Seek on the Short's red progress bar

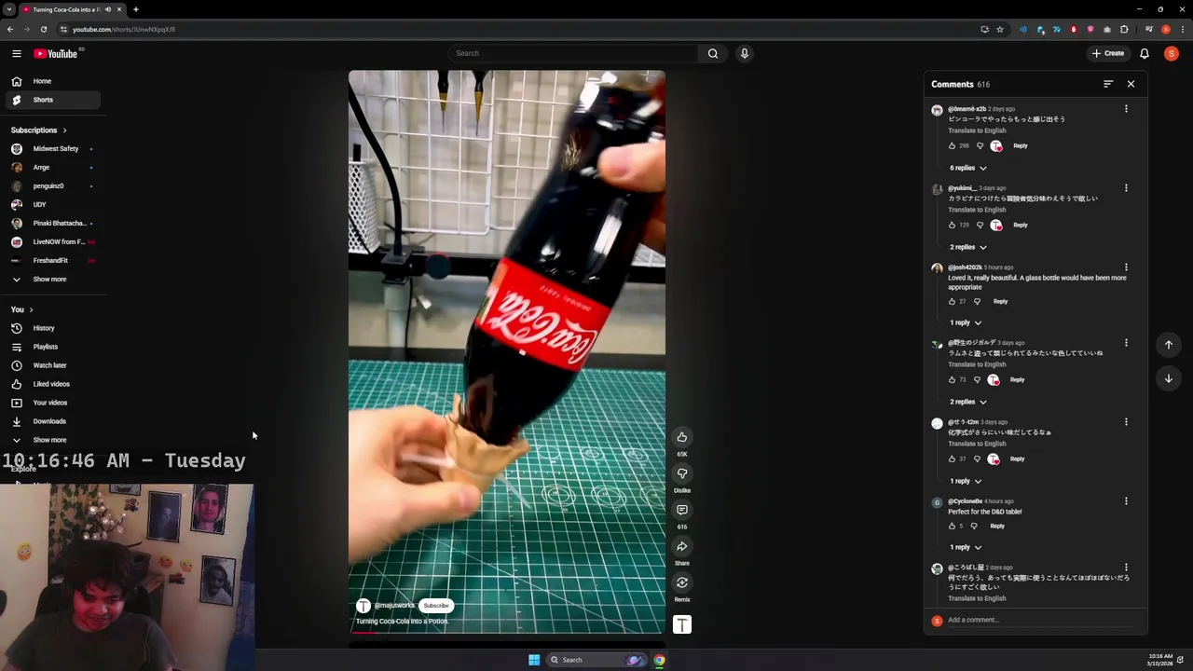coord(507,634)
